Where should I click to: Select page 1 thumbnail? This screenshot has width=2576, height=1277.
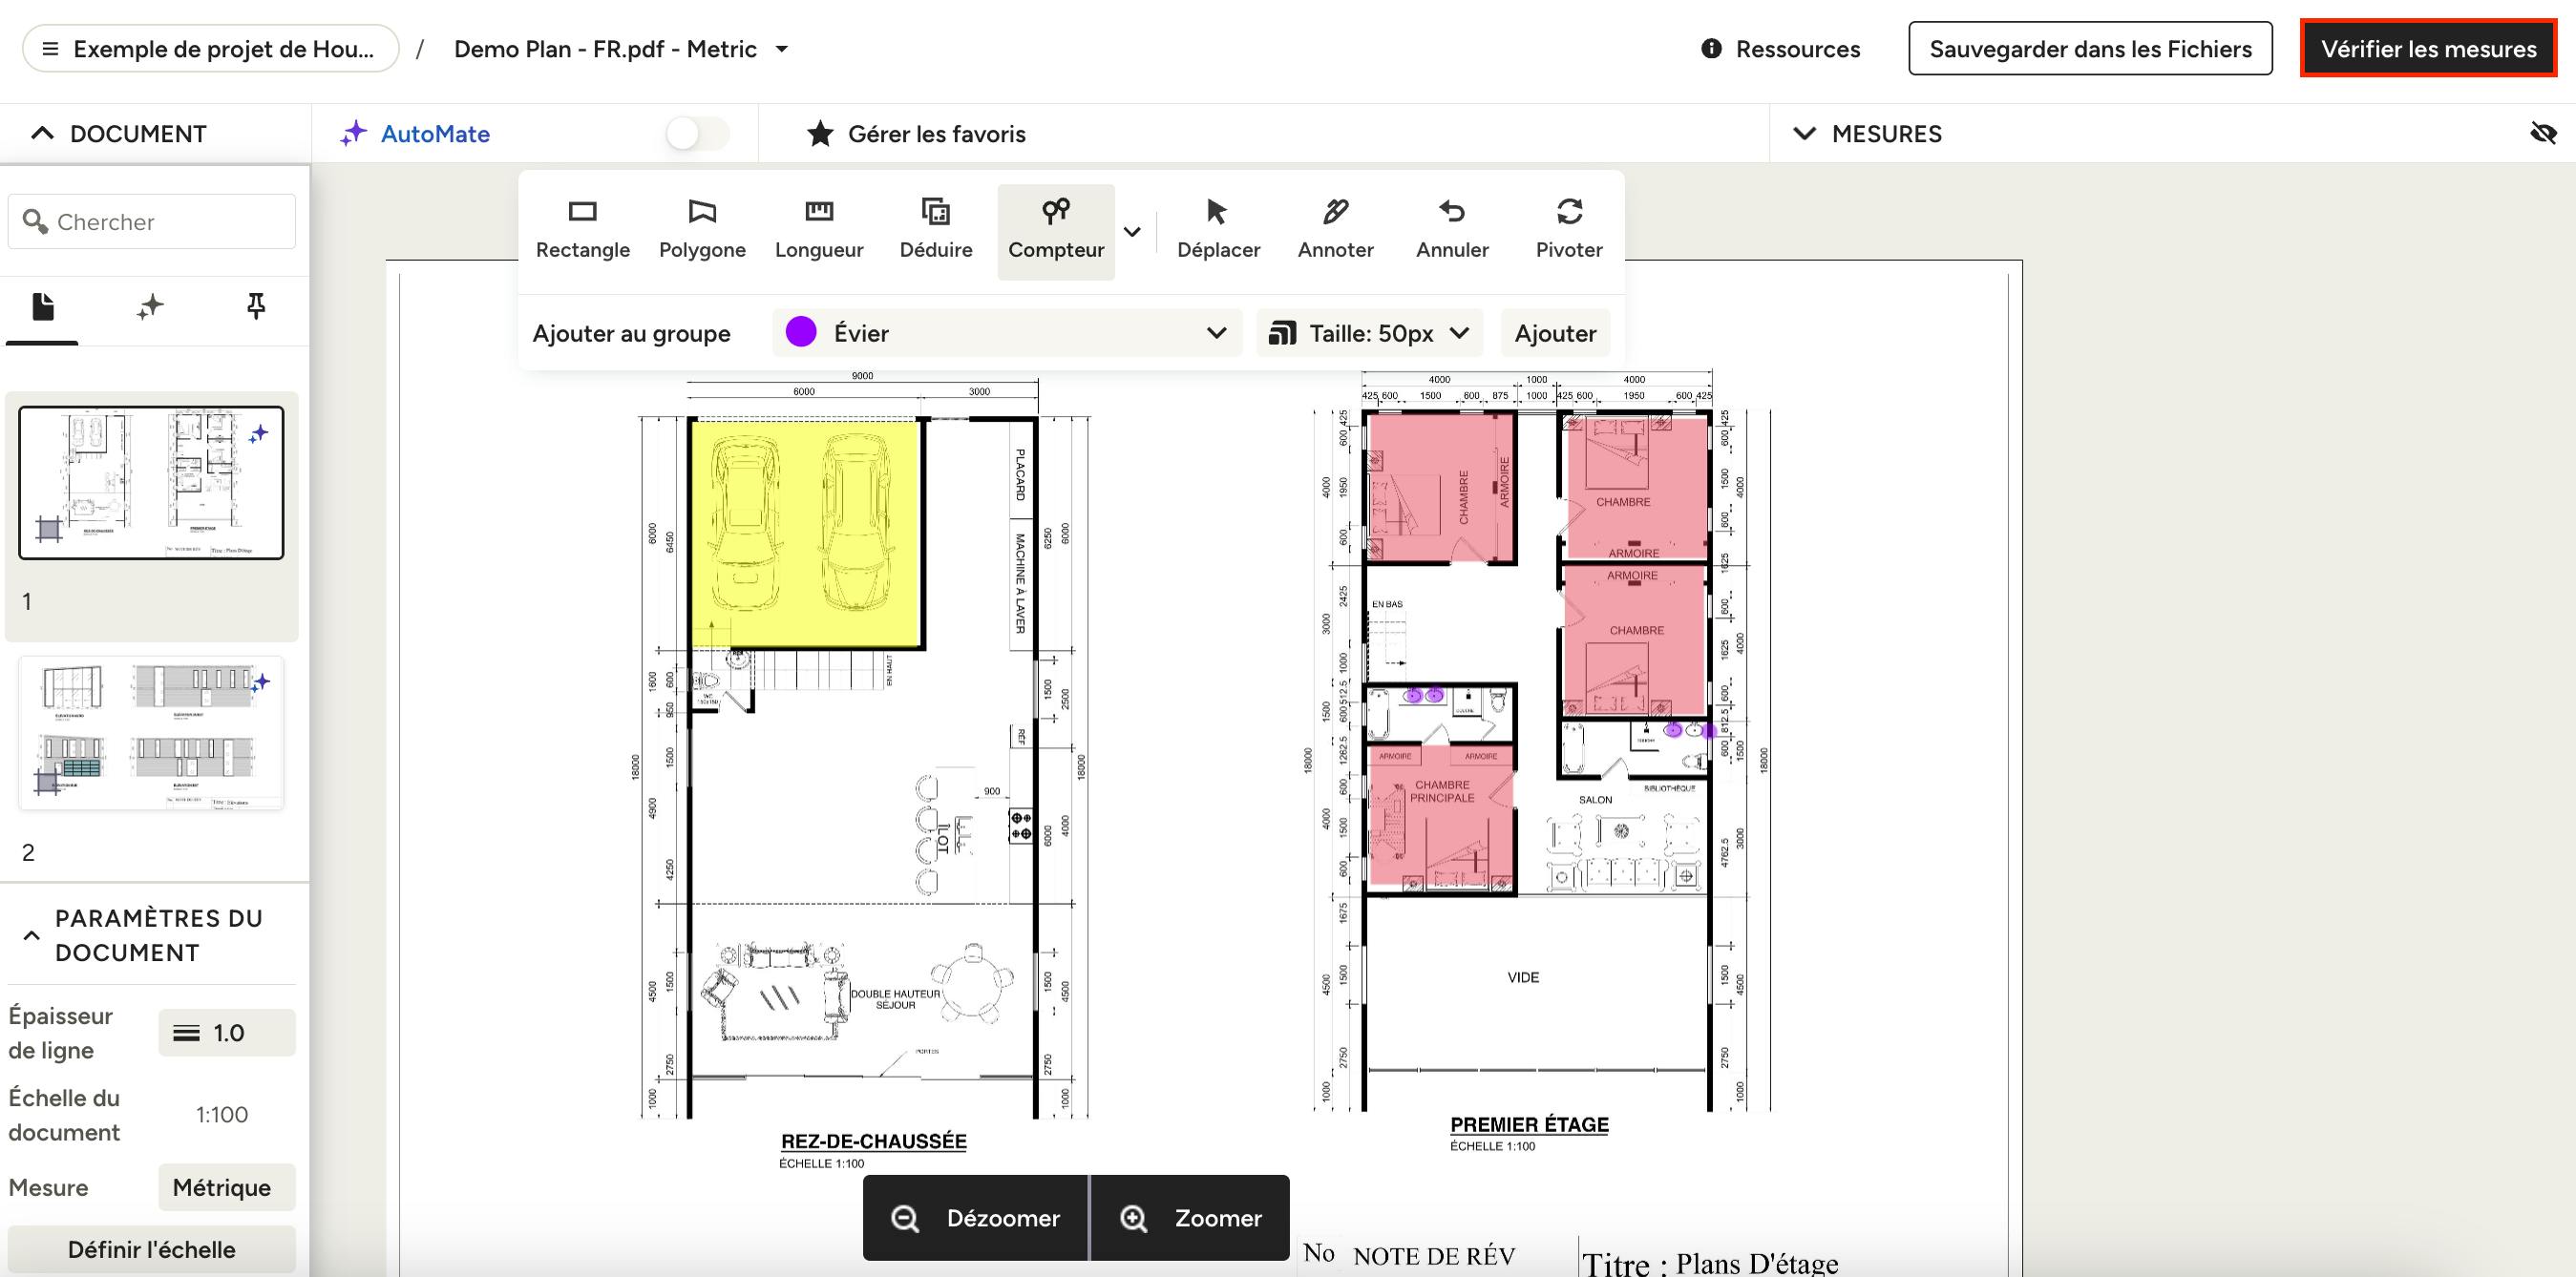click(151, 482)
